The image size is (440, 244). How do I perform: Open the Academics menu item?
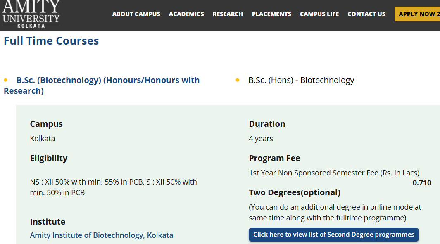[186, 14]
